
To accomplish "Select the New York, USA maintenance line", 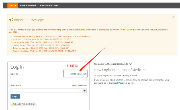I will point(42,39).
